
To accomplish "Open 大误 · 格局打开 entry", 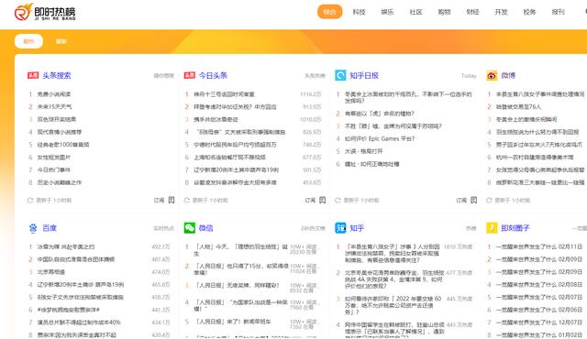I will pyautogui.click(x=363, y=151).
